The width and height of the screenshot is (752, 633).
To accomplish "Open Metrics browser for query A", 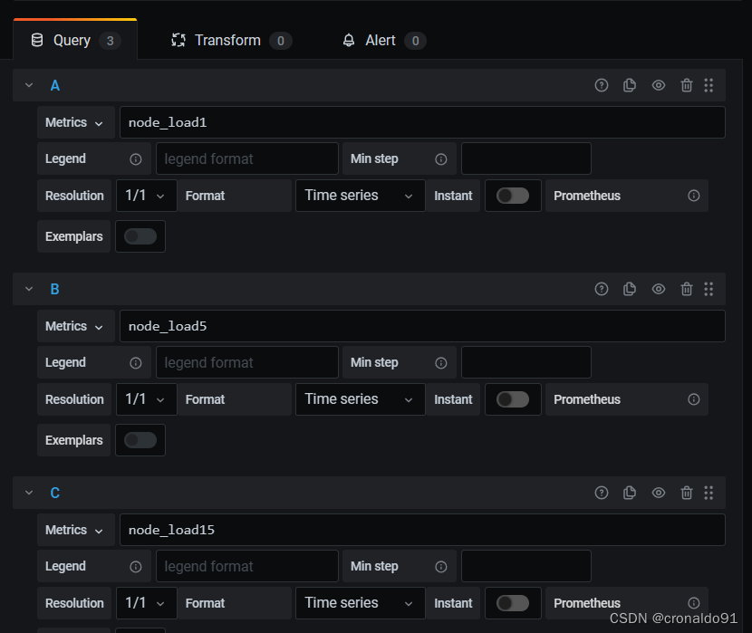I will pyautogui.click(x=76, y=122).
